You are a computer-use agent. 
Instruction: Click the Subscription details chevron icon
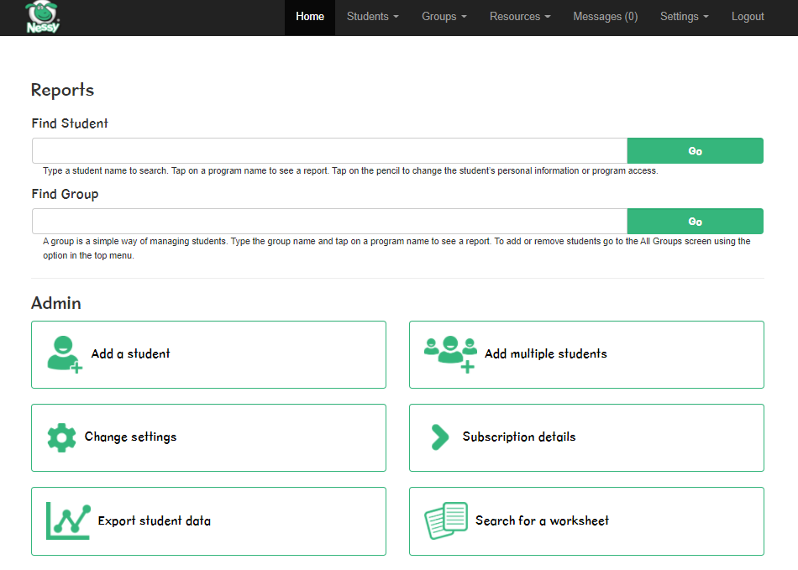click(439, 437)
